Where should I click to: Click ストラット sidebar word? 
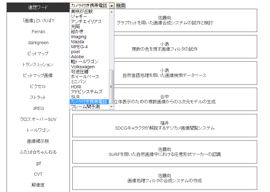point(38,97)
